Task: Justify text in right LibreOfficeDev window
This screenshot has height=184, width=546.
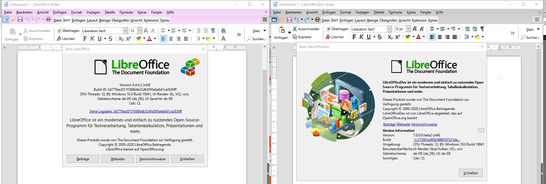Action: point(455,37)
